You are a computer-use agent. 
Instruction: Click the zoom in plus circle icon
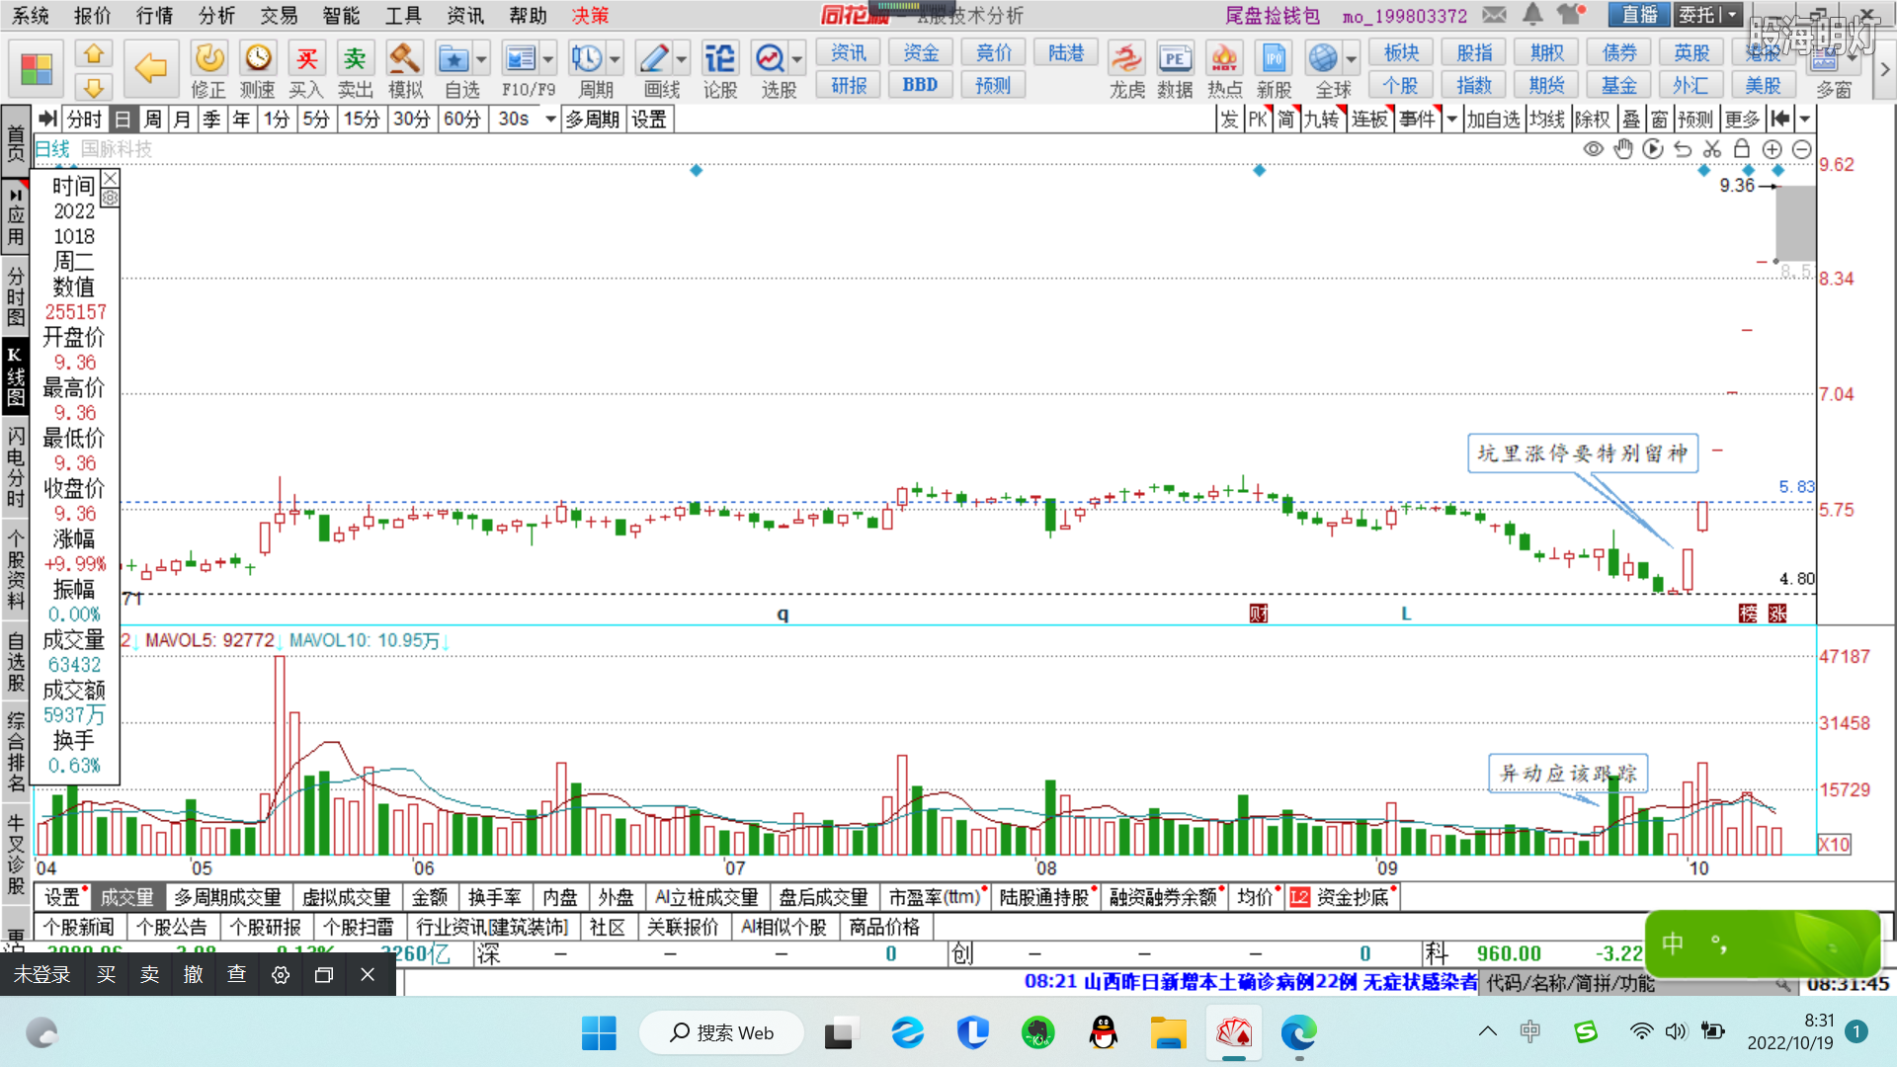coord(1773,149)
